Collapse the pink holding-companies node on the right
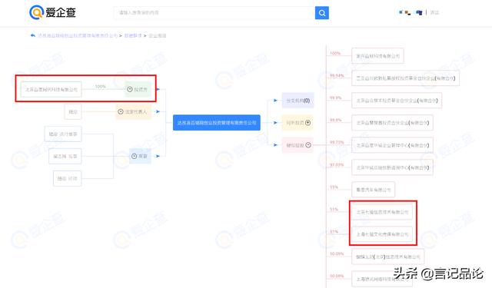The height and width of the screenshot is (288, 492). coord(298,145)
